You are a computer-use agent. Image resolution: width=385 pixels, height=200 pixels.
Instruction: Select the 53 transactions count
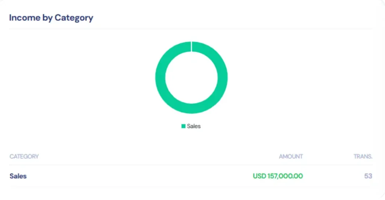click(368, 176)
